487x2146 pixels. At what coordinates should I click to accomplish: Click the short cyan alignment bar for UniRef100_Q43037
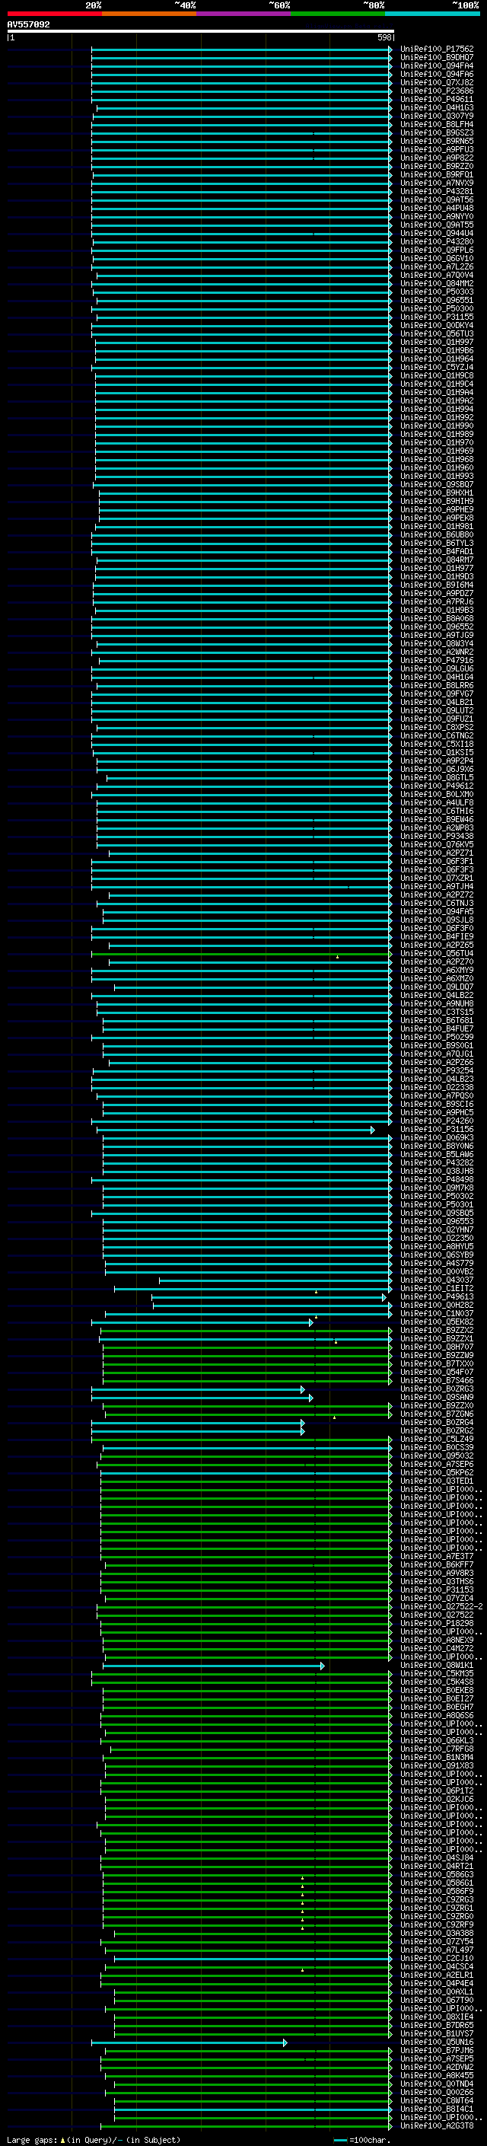[275, 1280]
